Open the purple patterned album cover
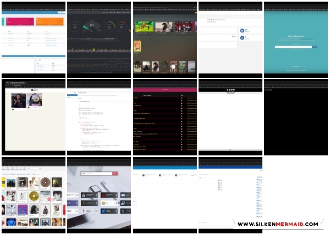The image size is (330, 235). point(23,210)
